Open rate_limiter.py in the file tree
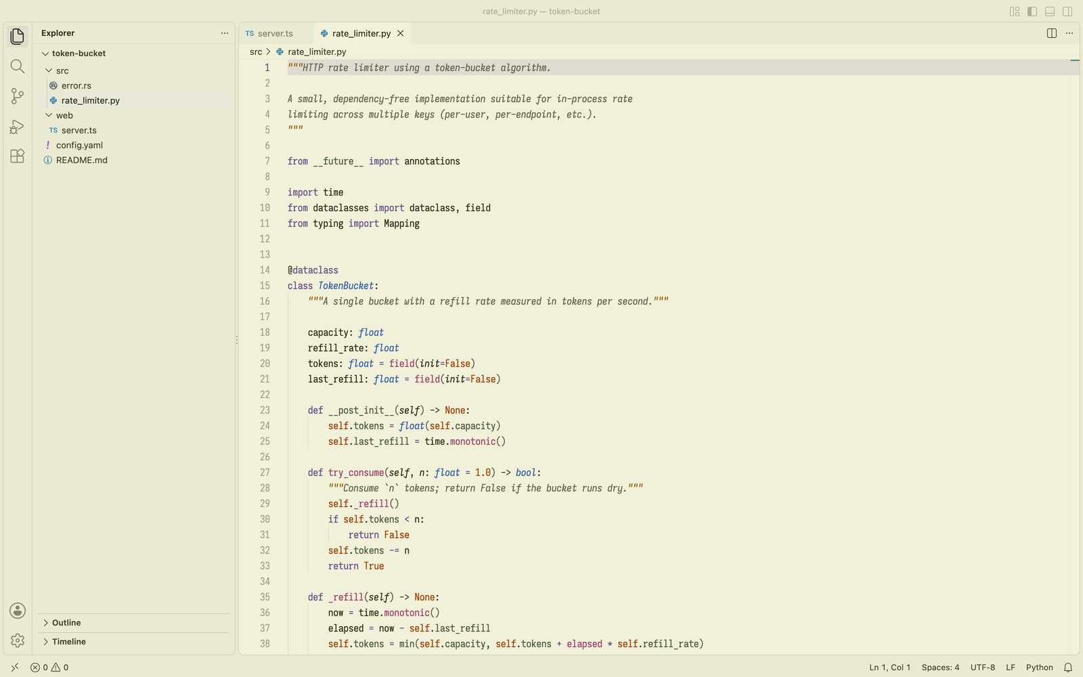The height and width of the screenshot is (677, 1083). pos(135,101)
